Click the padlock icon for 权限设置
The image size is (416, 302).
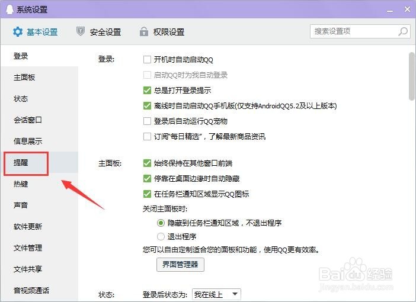click(x=144, y=31)
